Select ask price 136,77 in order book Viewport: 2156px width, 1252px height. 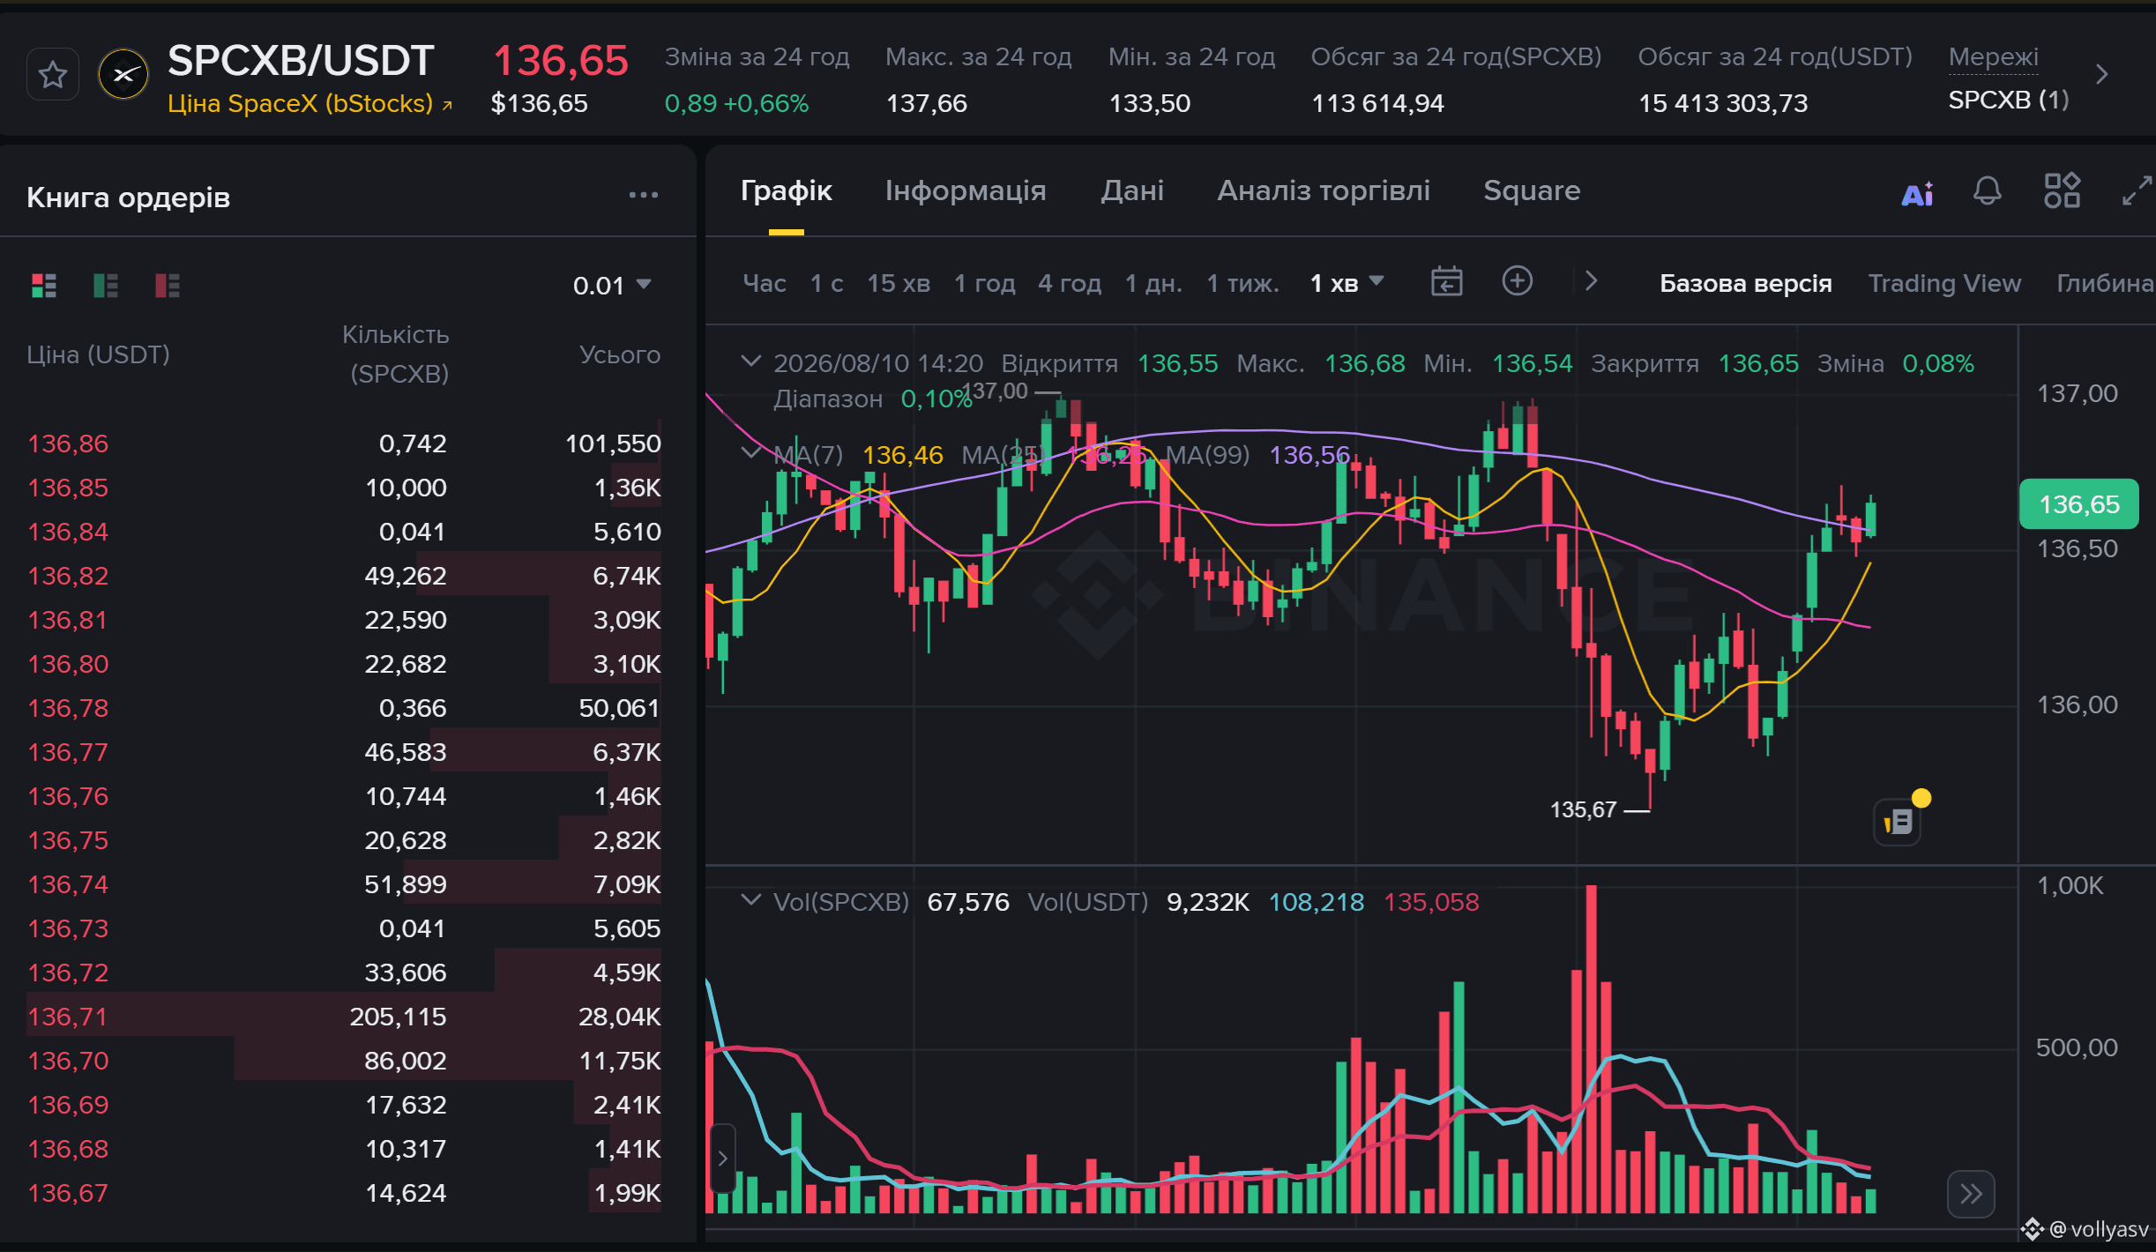(69, 752)
